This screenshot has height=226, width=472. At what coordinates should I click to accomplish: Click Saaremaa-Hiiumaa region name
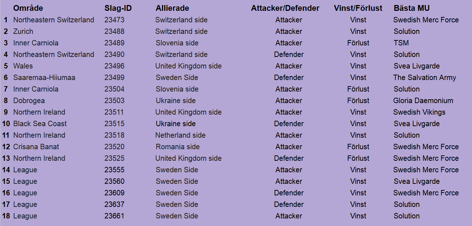click(x=44, y=77)
